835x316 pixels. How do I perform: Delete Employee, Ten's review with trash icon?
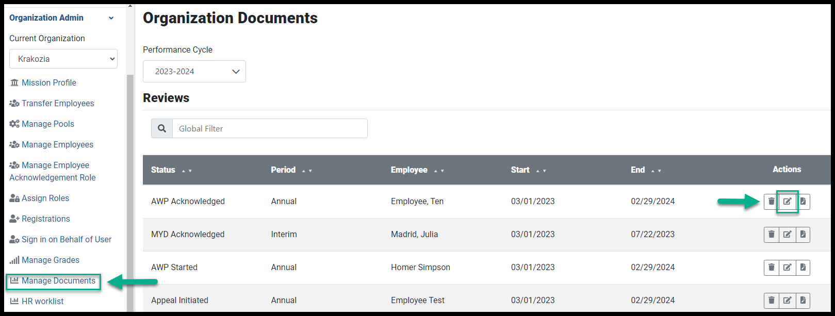[x=772, y=202]
